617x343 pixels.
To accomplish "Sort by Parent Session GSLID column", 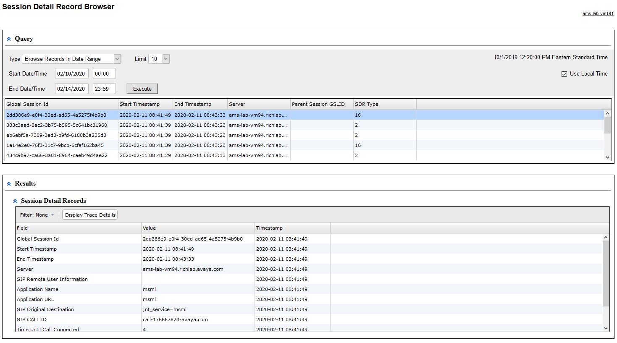I will (322, 104).
